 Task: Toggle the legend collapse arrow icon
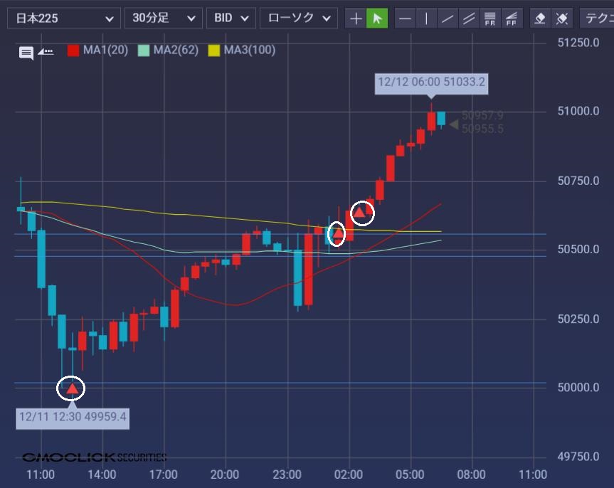[x=46, y=51]
